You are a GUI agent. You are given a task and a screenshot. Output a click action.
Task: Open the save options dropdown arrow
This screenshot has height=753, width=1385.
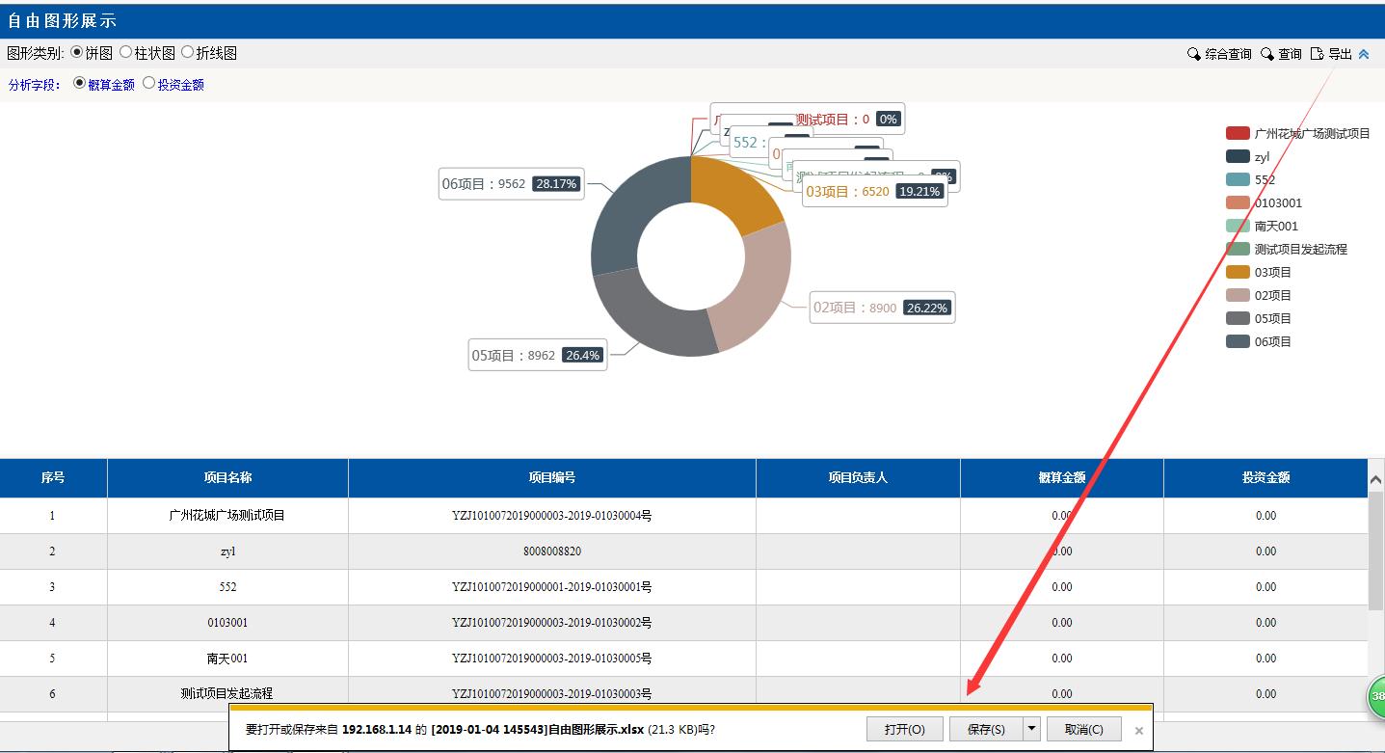(x=1032, y=729)
